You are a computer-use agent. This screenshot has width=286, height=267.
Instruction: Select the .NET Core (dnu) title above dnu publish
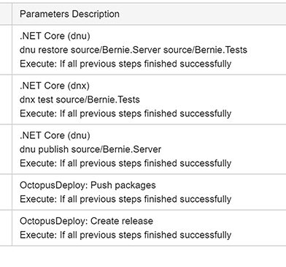[55, 135]
